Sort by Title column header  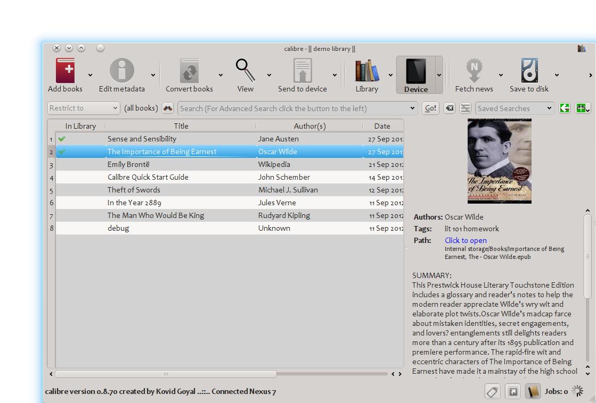[x=181, y=126]
